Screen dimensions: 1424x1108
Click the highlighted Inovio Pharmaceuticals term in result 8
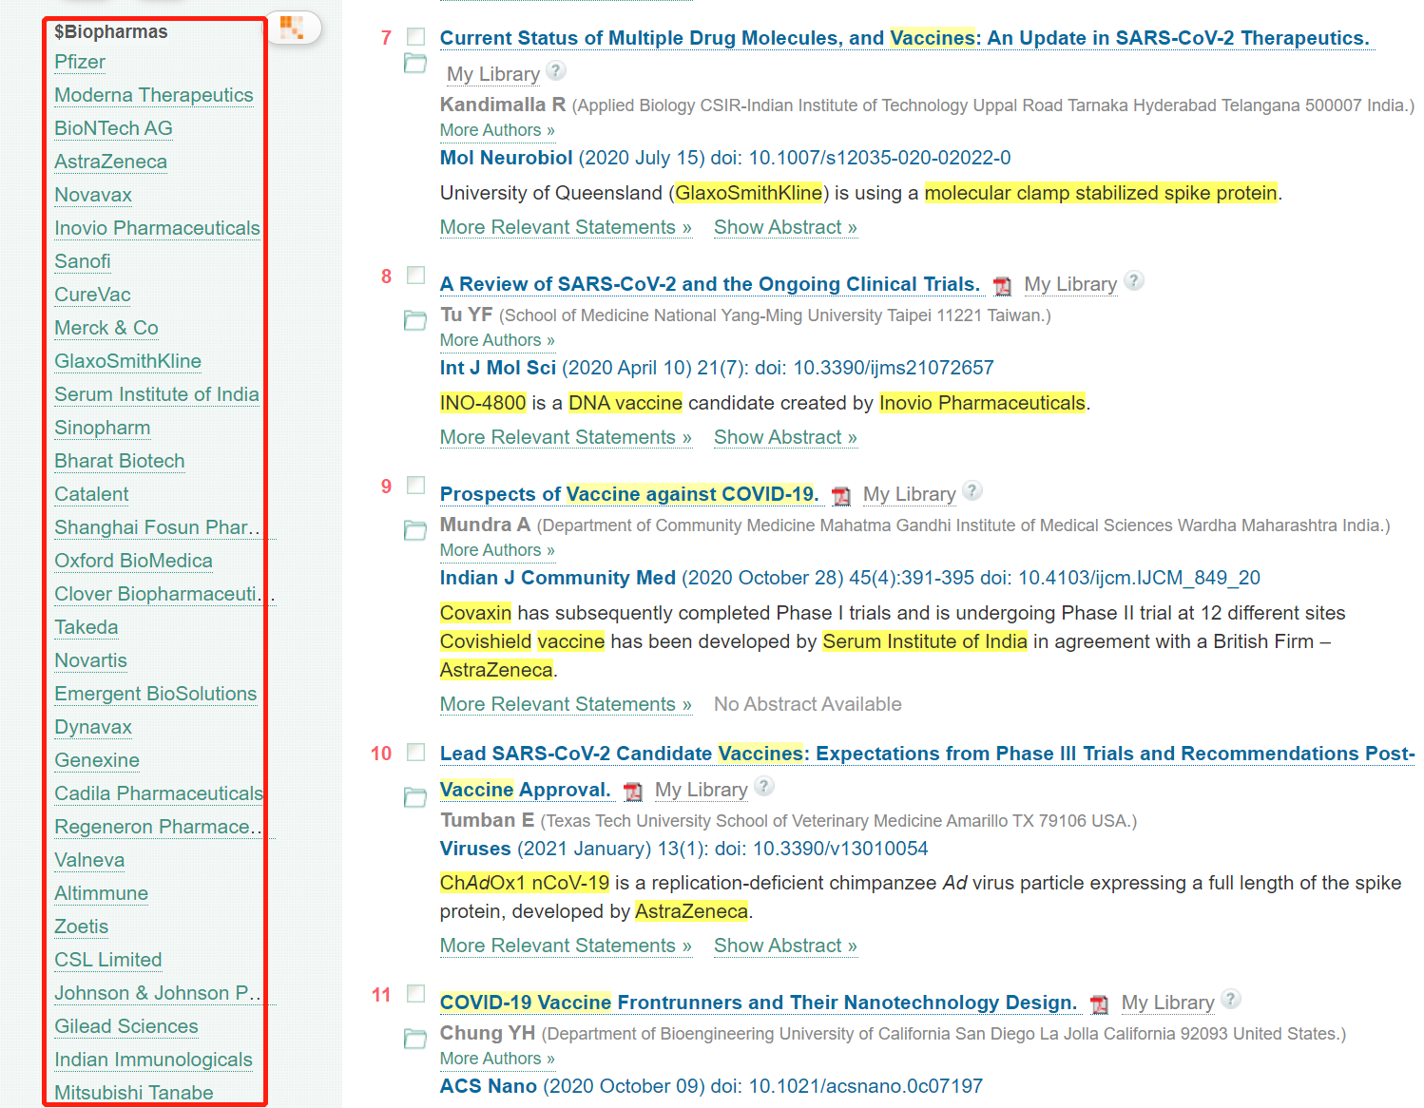coord(982,403)
